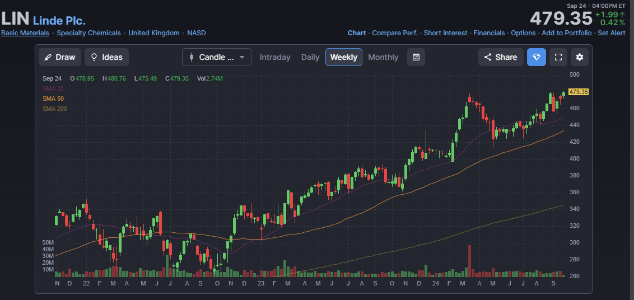Open the NASD exchange link
The image size is (634, 300).
tap(197, 33)
